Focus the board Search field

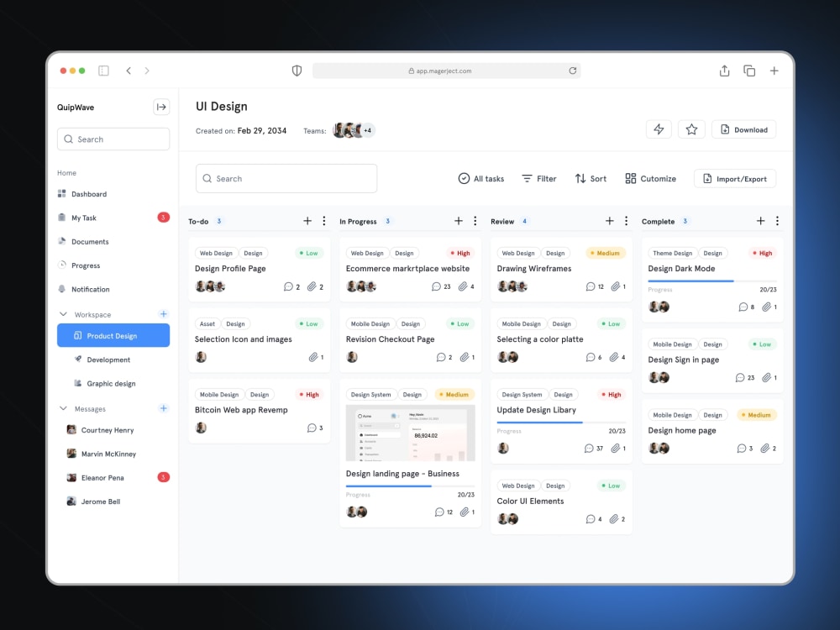(x=286, y=178)
